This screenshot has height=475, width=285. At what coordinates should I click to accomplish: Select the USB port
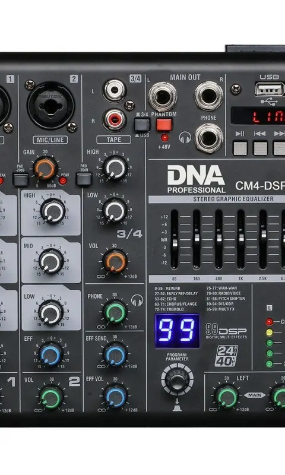point(270,90)
